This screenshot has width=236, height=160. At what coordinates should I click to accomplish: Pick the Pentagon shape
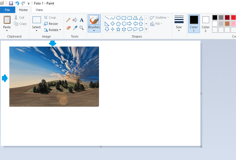point(118,24)
